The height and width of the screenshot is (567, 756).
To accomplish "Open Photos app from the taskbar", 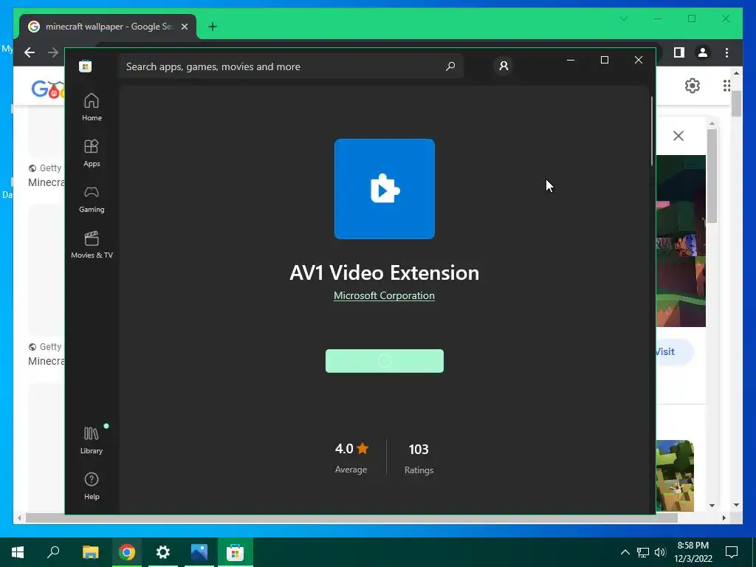I will click(x=199, y=552).
